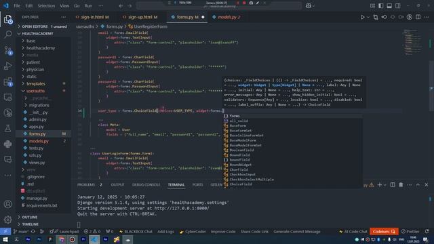The height and width of the screenshot is (244, 434).
Task: Expand the TIMELINE section
Action: [30, 224]
